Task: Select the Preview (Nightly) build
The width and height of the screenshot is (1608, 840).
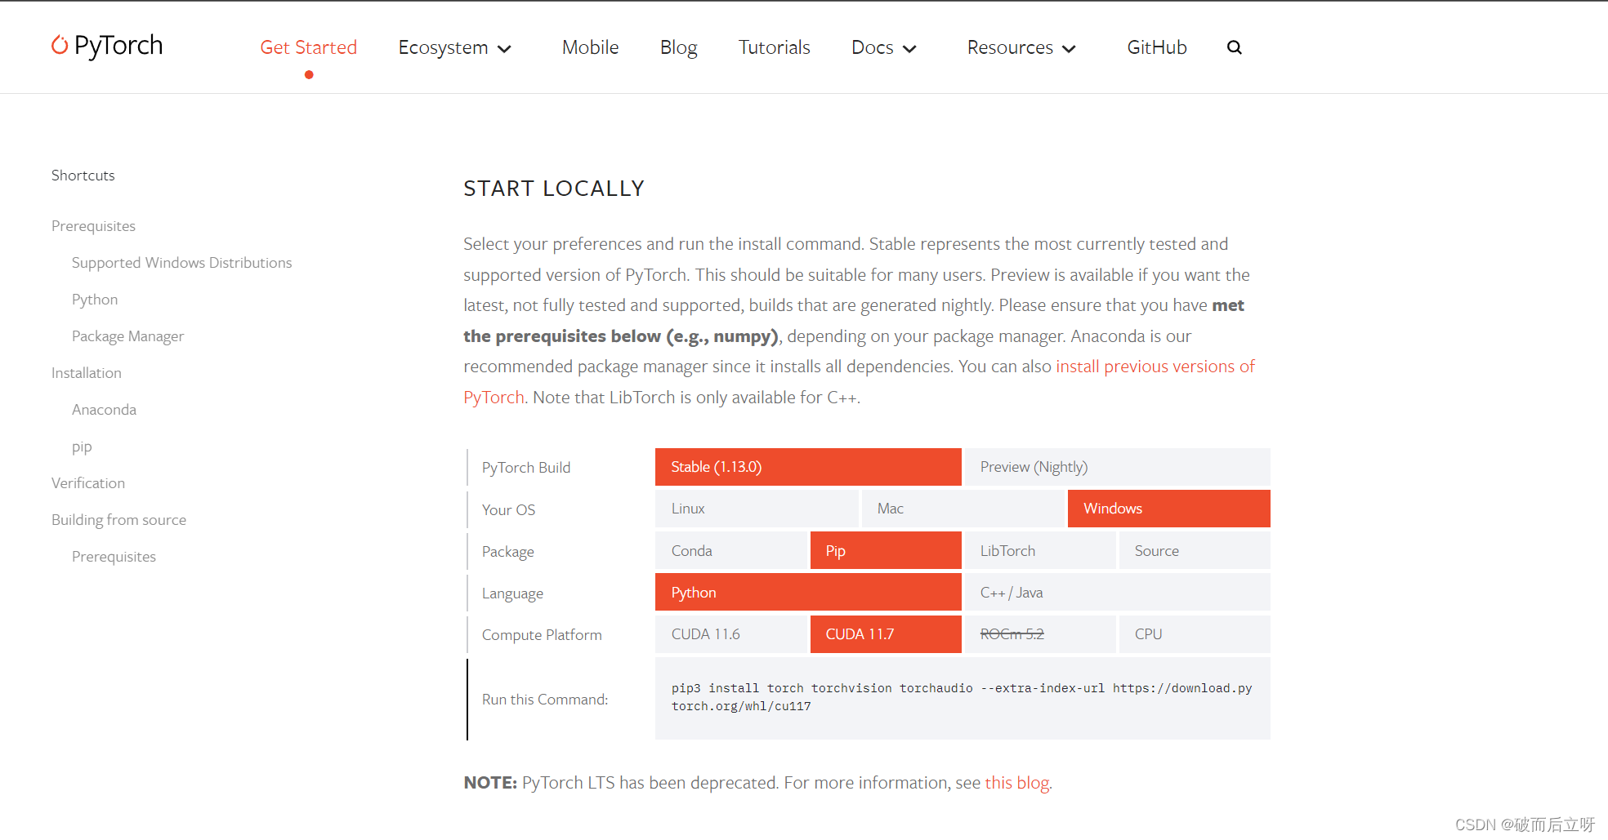Action: click(1117, 467)
